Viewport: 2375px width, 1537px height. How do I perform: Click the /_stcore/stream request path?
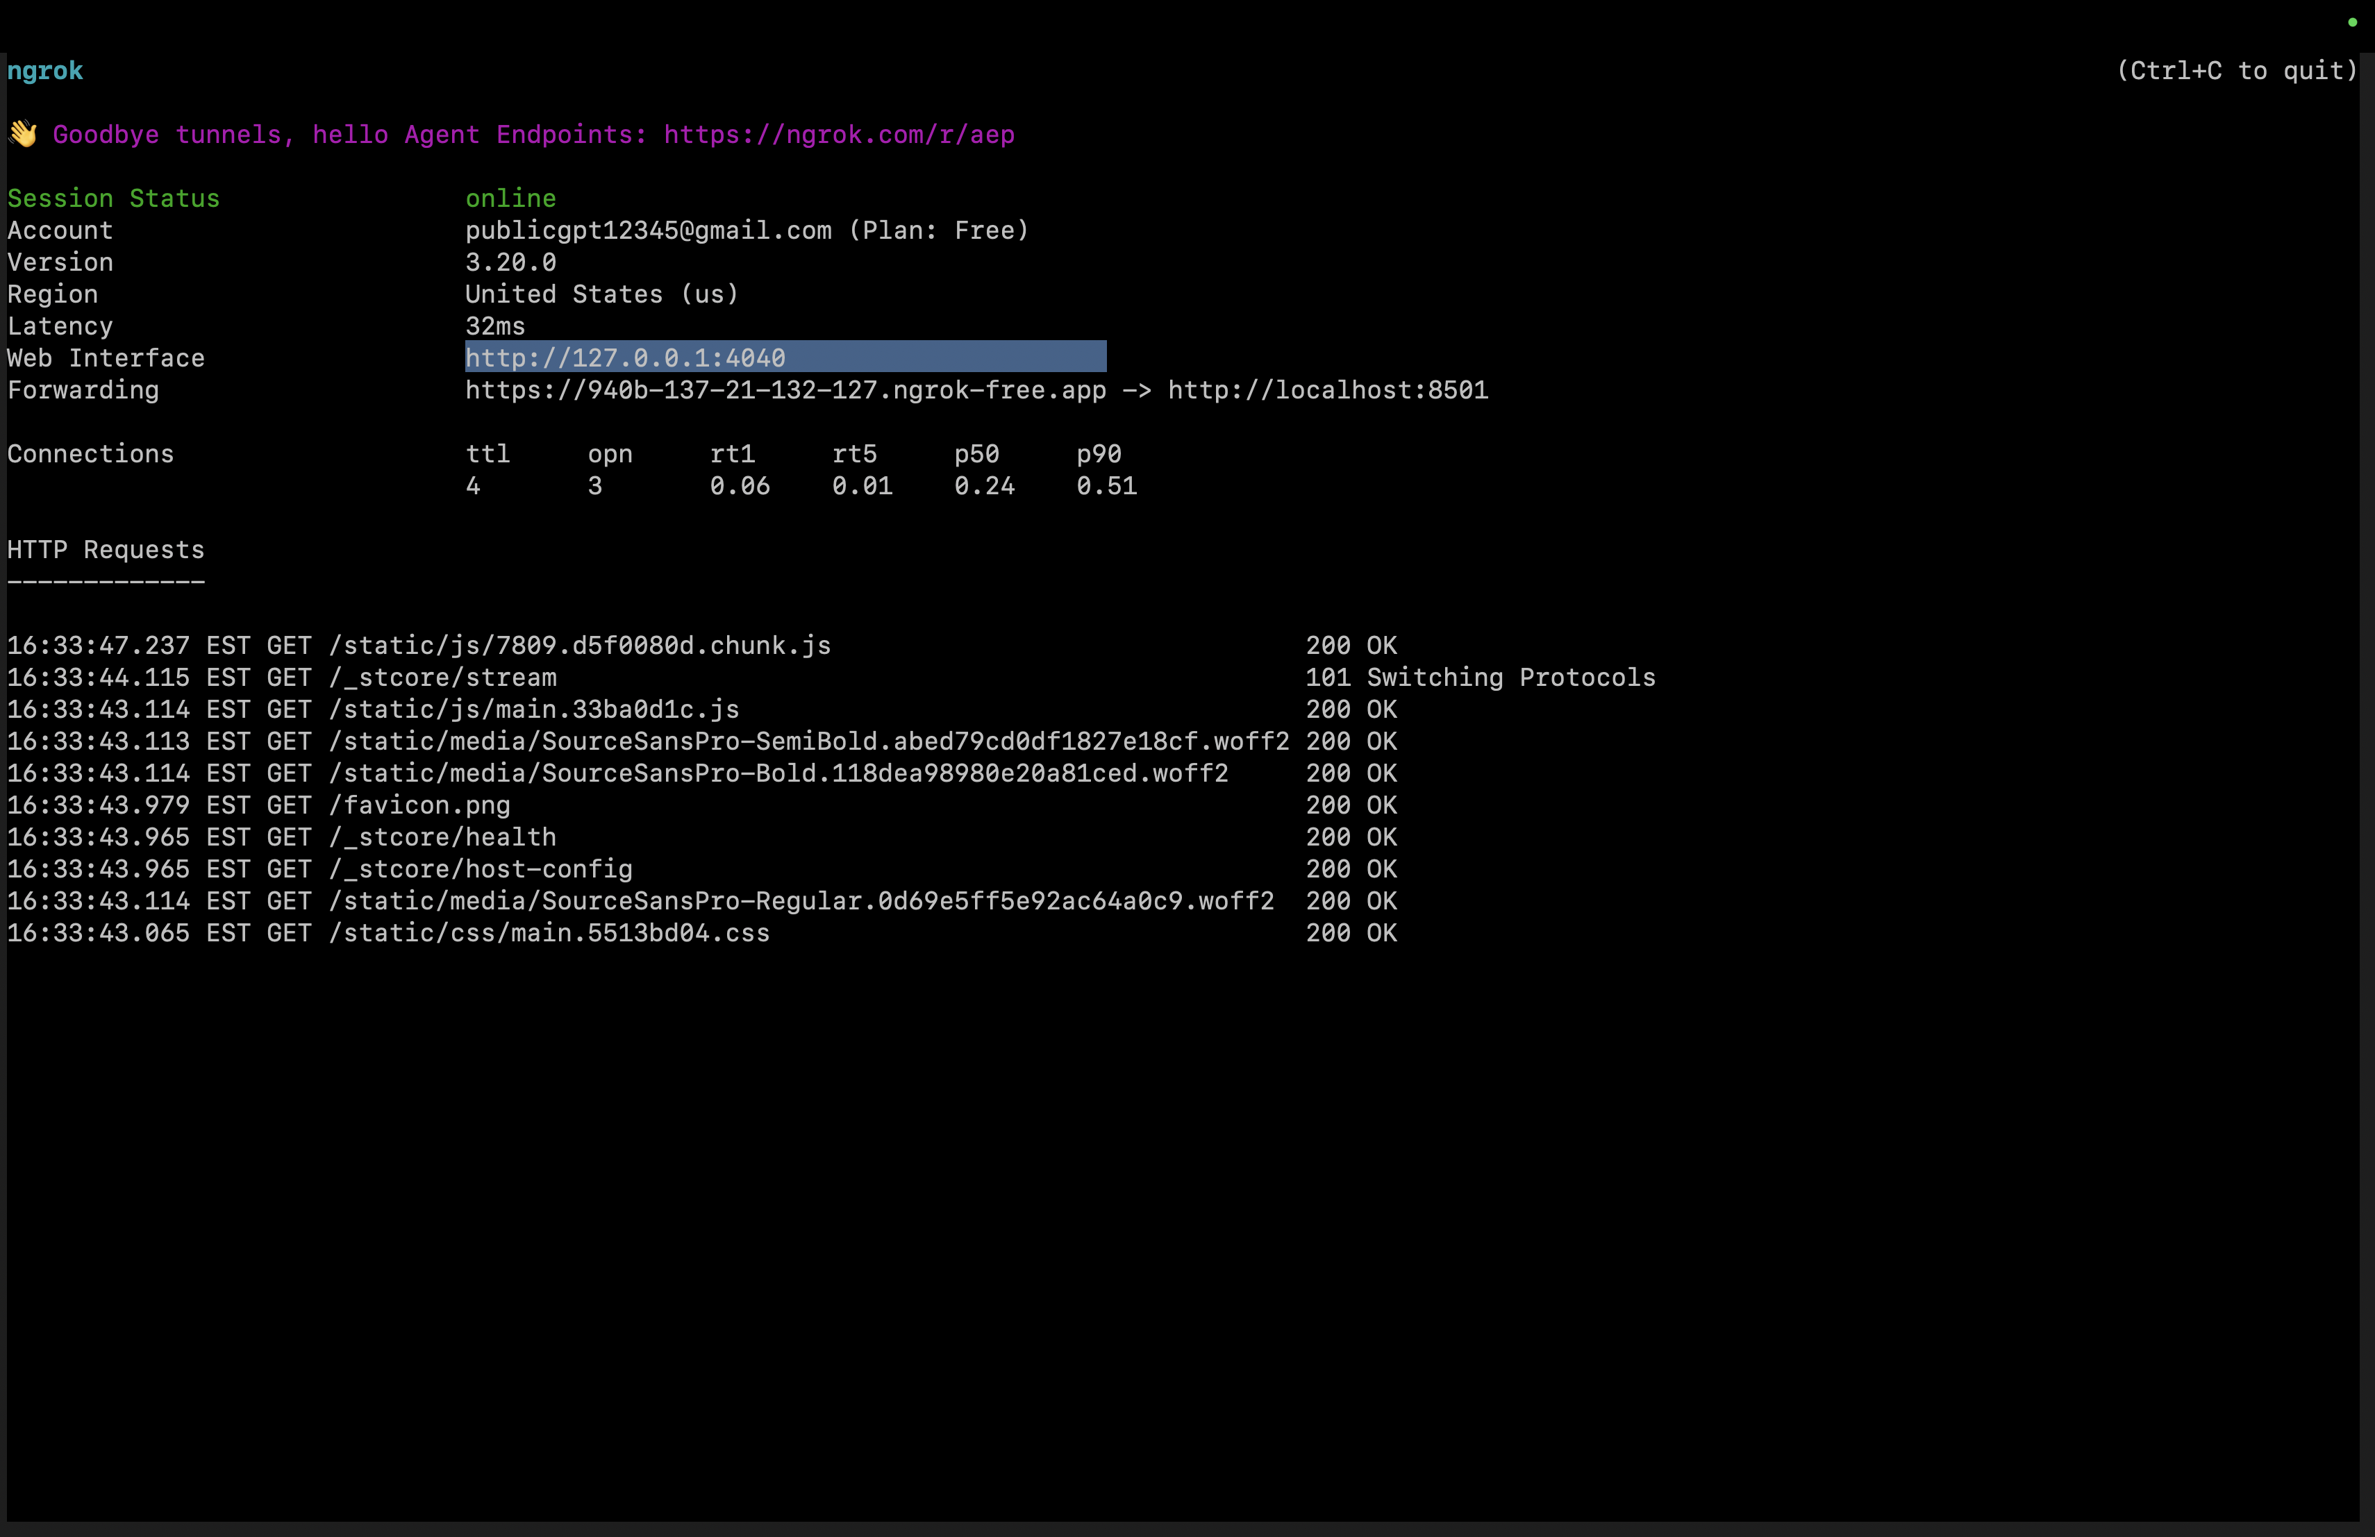442,678
